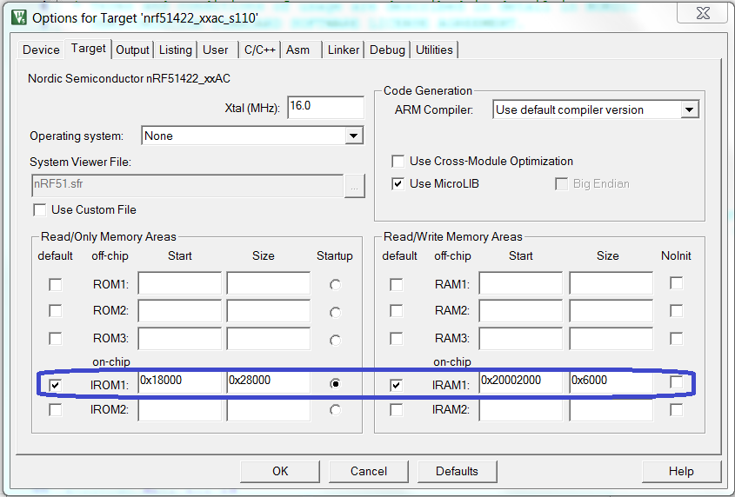This screenshot has width=735, height=497.
Task: Edit the IROM1 Size value 0x28000
Action: (269, 382)
